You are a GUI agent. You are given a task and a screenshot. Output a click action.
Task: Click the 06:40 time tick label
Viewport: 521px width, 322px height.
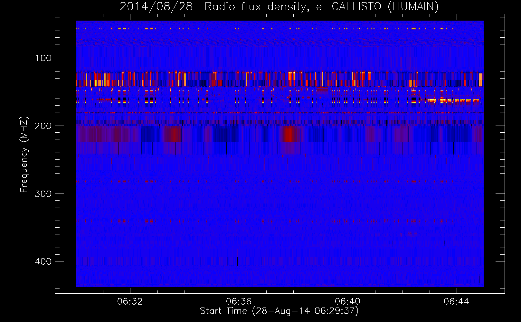(x=348, y=302)
